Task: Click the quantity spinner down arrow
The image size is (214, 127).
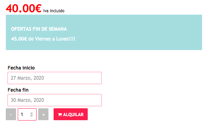Action: point(31,115)
